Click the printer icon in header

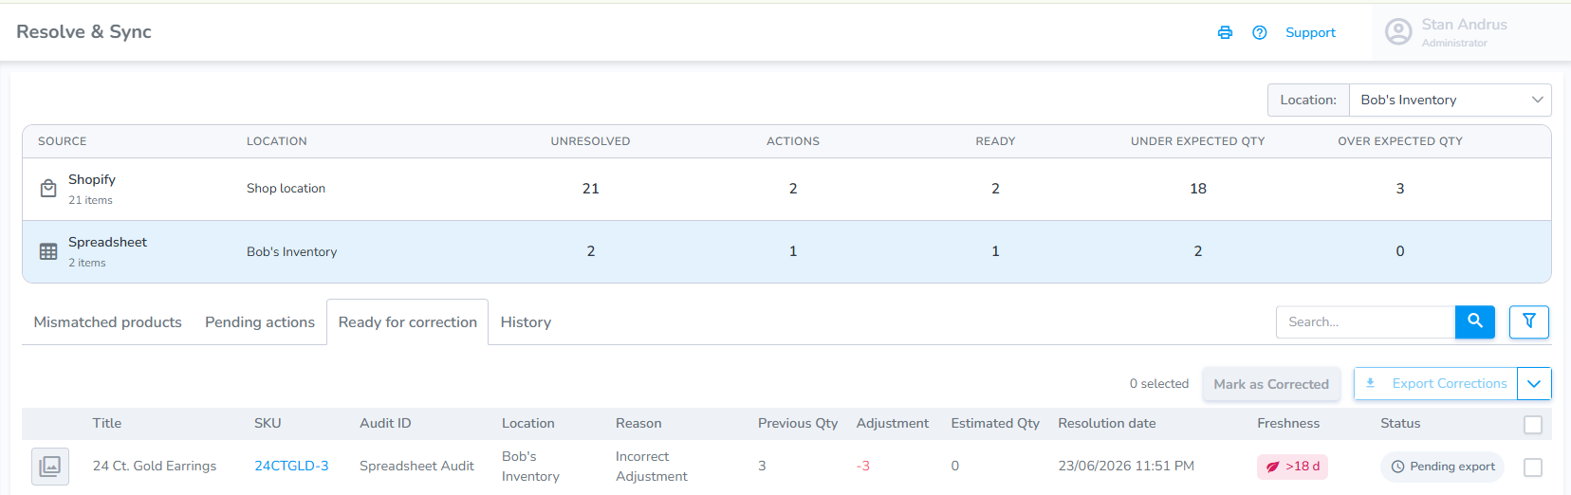(x=1225, y=32)
